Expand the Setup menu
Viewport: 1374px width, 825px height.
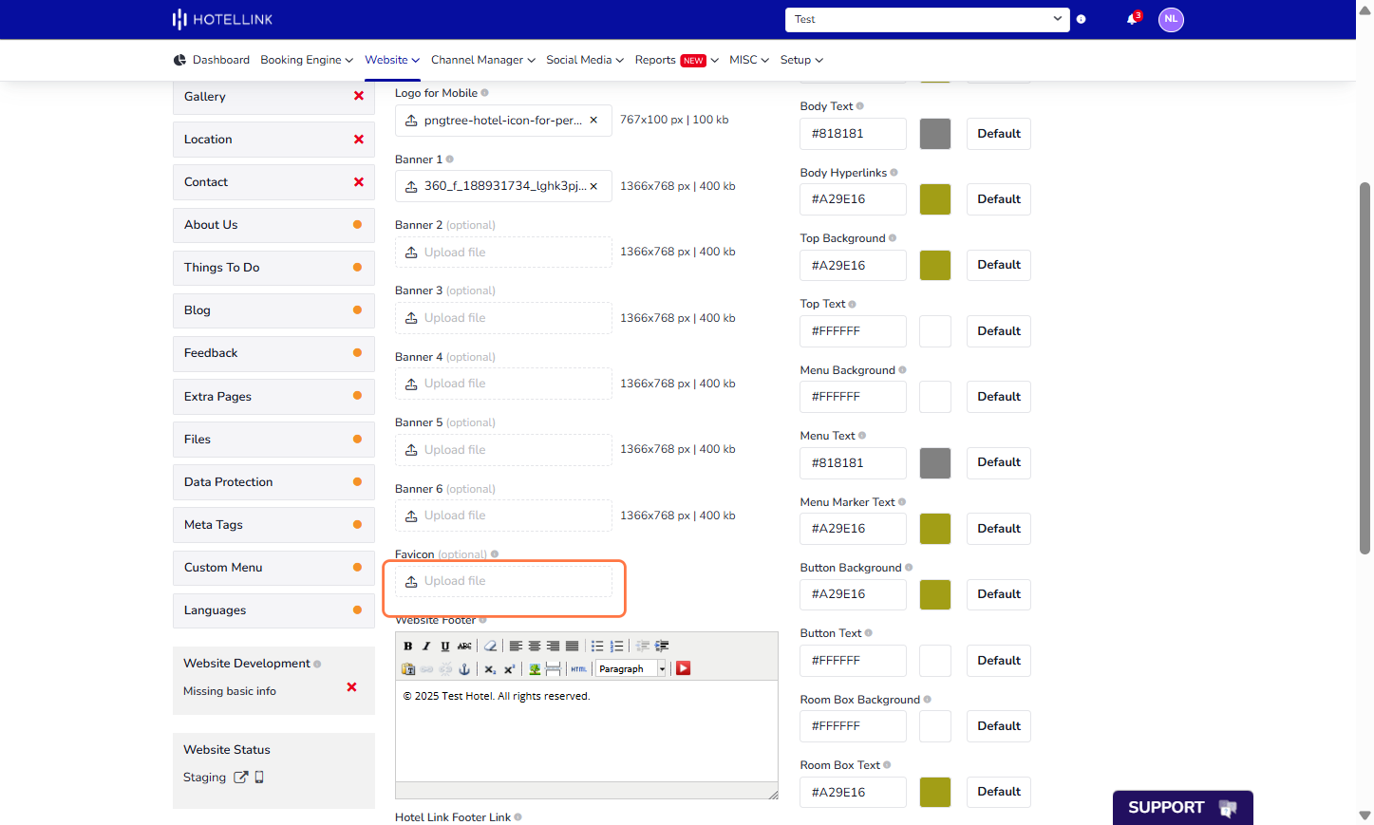(x=801, y=60)
